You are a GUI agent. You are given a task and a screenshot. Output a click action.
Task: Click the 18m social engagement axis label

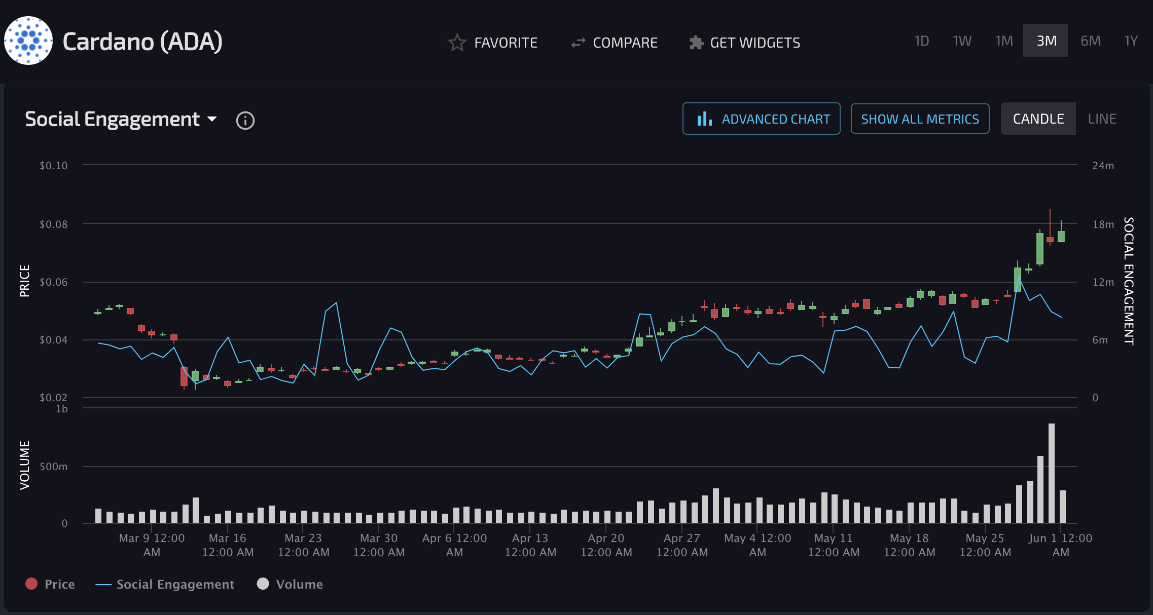click(1103, 224)
